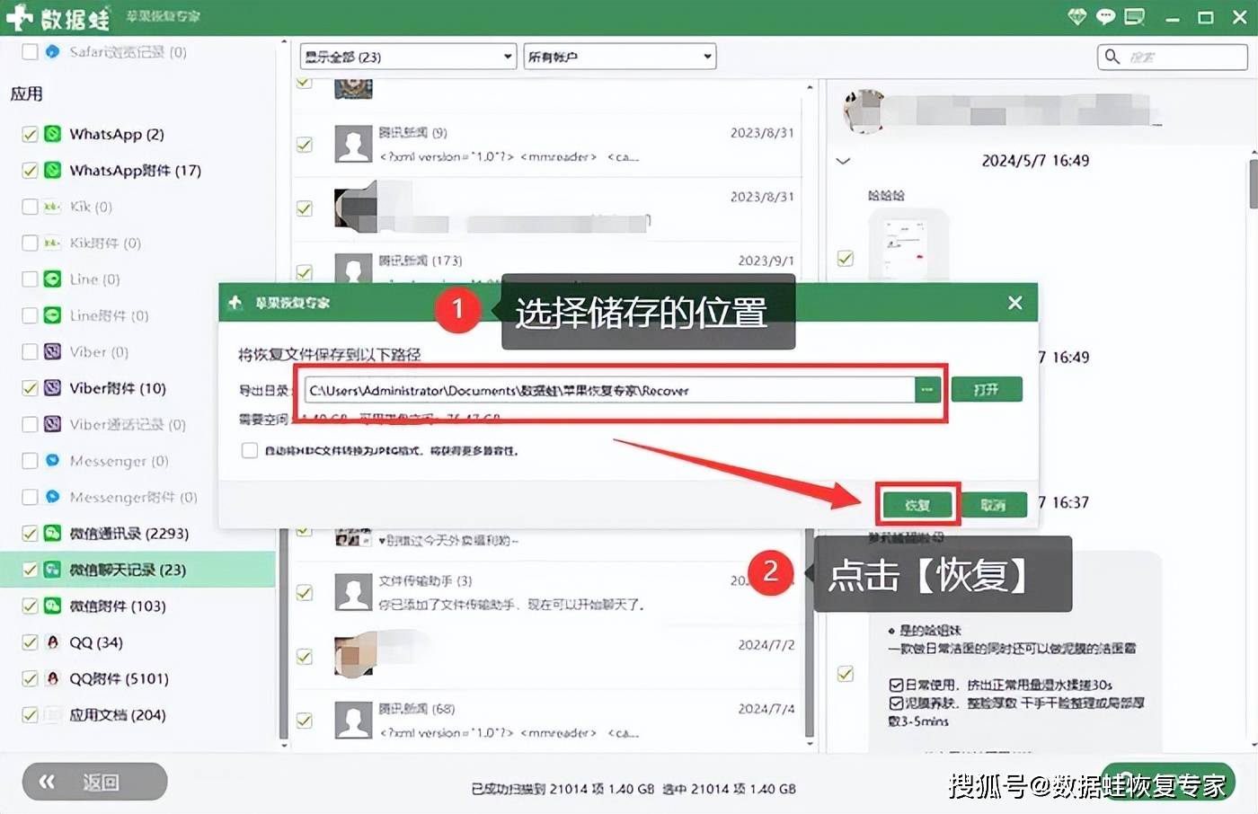1258x814 pixels.
Task: Click the Line app icon
Action: pos(53,279)
